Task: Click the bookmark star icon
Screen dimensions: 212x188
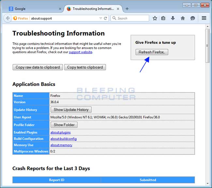Action: [155, 18]
